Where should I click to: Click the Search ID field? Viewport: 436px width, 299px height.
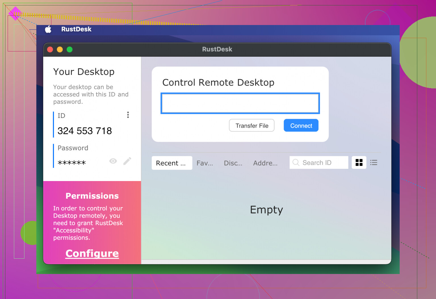point(319,163)
